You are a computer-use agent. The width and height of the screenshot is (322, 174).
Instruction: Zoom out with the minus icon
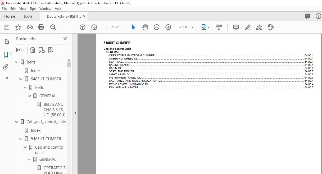157,27
